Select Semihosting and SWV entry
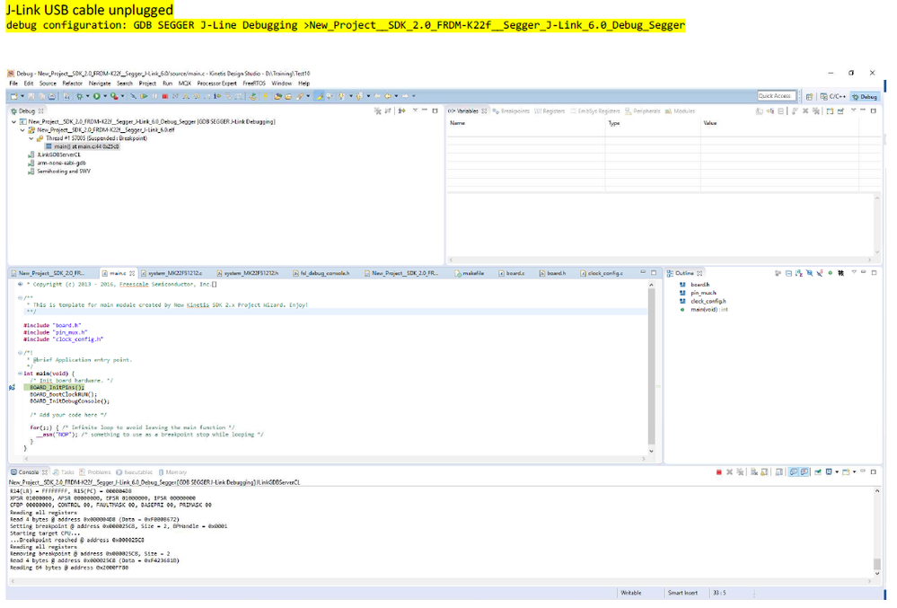This screenshot has width=897, height=608. 59,172
